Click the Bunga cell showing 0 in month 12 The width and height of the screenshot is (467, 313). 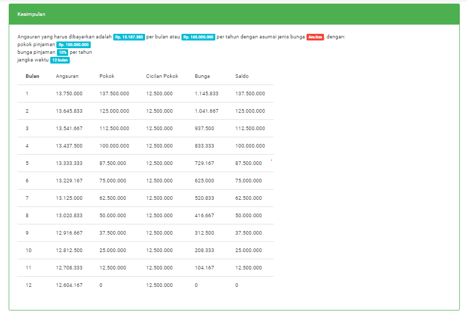[x=196, y=285]
